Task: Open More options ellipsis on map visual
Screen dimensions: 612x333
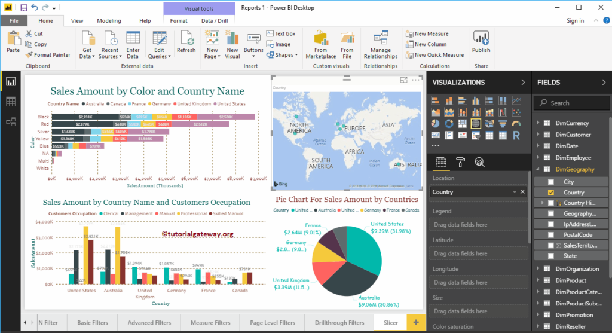Action: (x=416, y=80)
